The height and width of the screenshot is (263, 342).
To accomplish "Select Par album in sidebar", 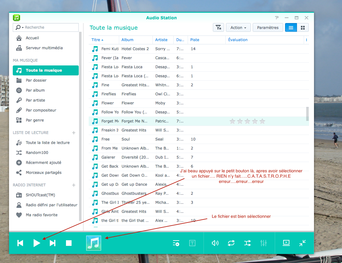I will 35,90.
